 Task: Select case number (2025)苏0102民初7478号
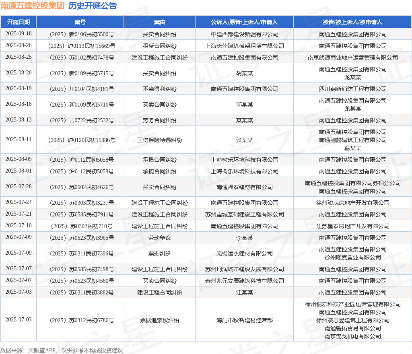[82, 58]
